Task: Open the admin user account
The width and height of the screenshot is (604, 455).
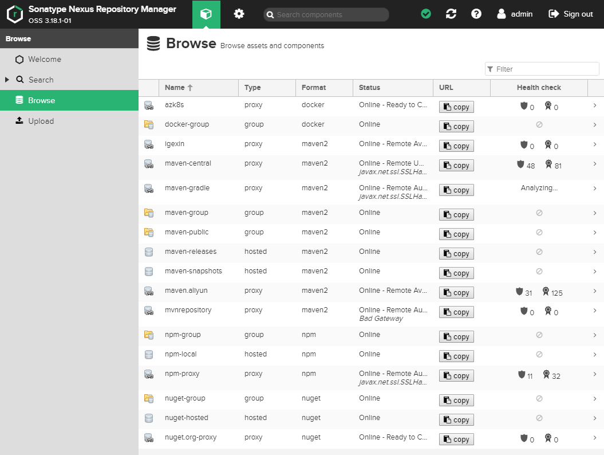Action: tap(515, 14)
